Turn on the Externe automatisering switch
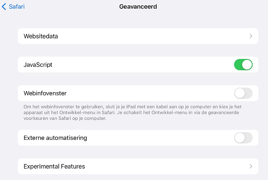Screen dimensions: 268x180 point(243,138)
